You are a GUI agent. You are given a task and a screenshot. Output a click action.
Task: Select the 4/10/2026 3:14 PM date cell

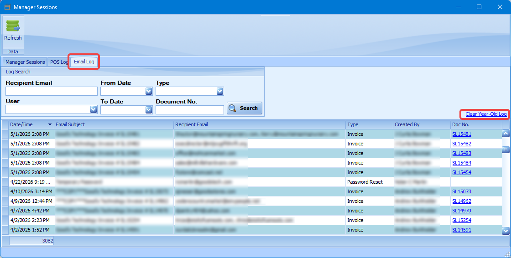pyautogui.click(x=31, y=191)
